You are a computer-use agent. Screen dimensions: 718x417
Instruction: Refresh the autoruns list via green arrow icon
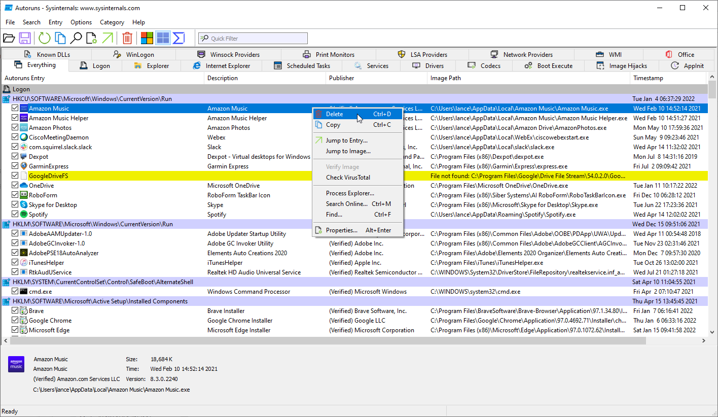(x=45, y=38)
